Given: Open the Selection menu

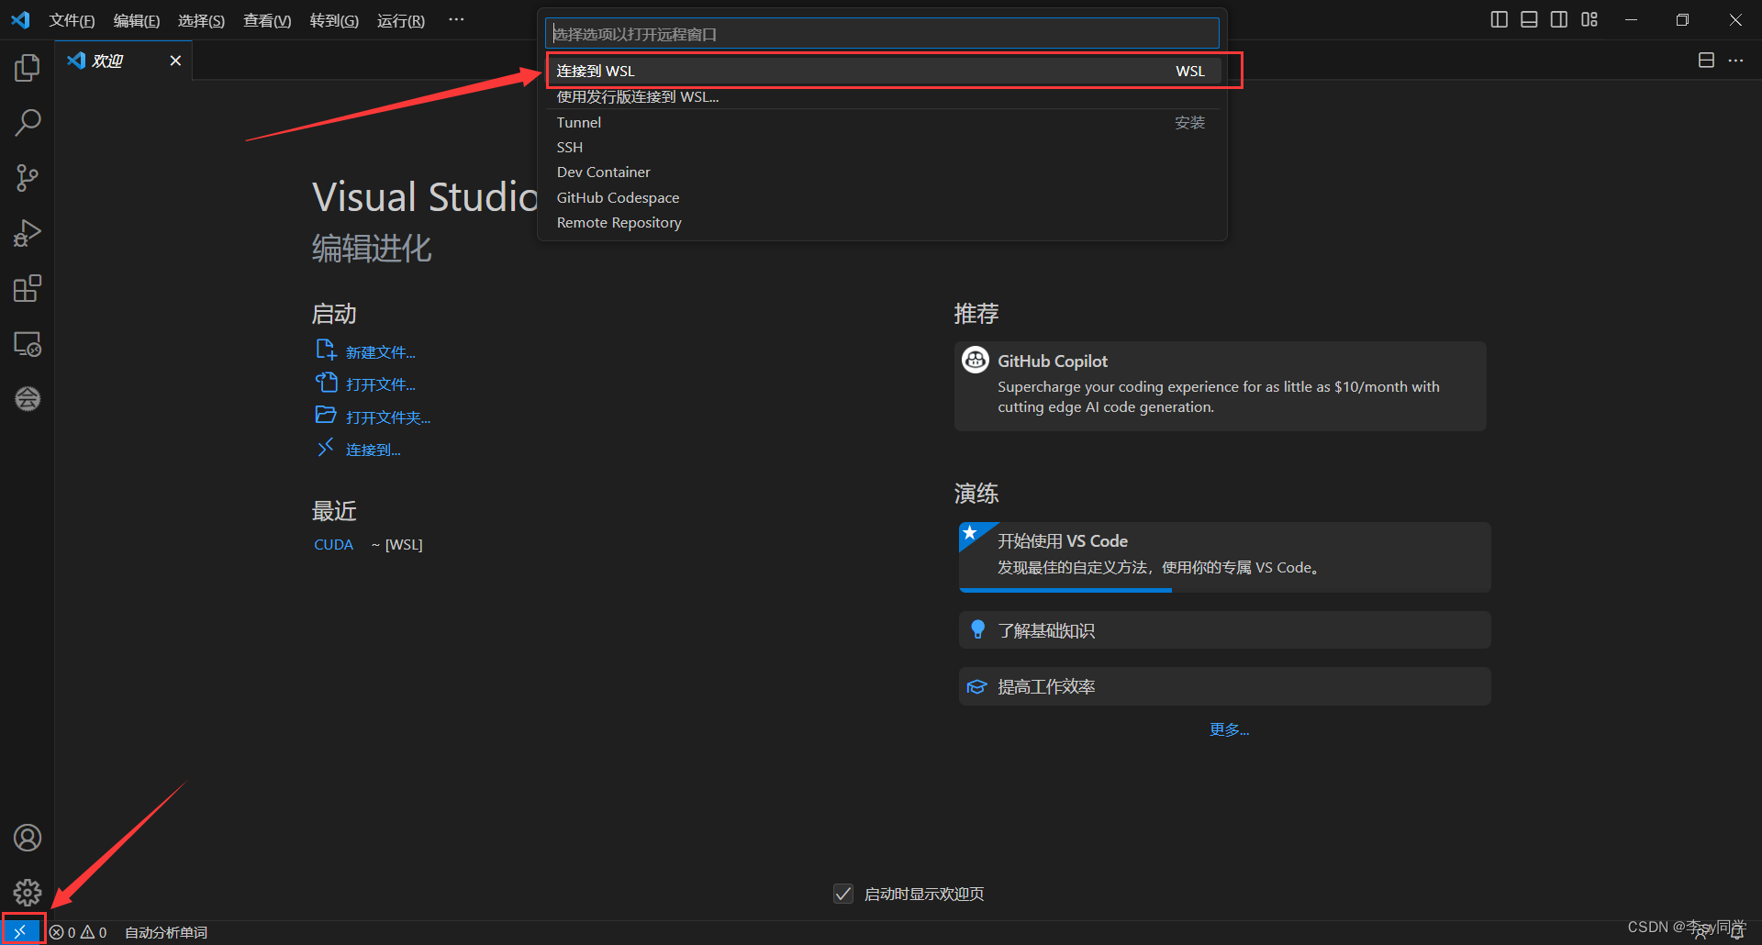Looking at the screenshot, I should coord(201,20).
